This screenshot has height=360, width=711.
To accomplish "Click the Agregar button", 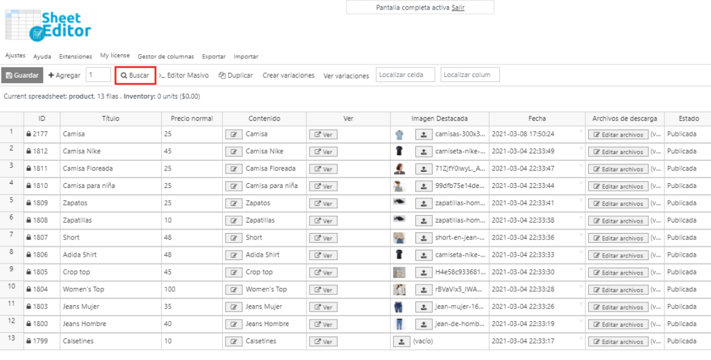I will tap(65, 75).
